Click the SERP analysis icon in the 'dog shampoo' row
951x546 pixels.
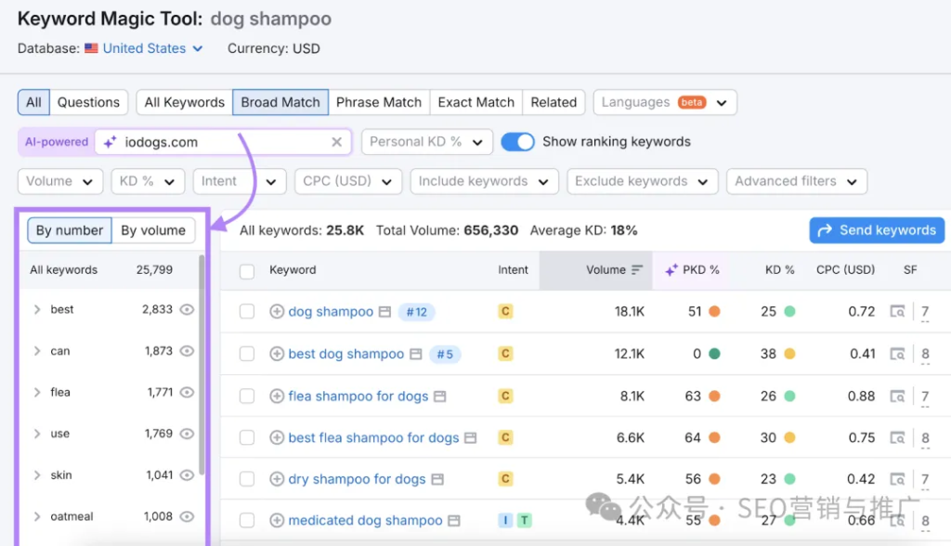click(x=898, y=312)
